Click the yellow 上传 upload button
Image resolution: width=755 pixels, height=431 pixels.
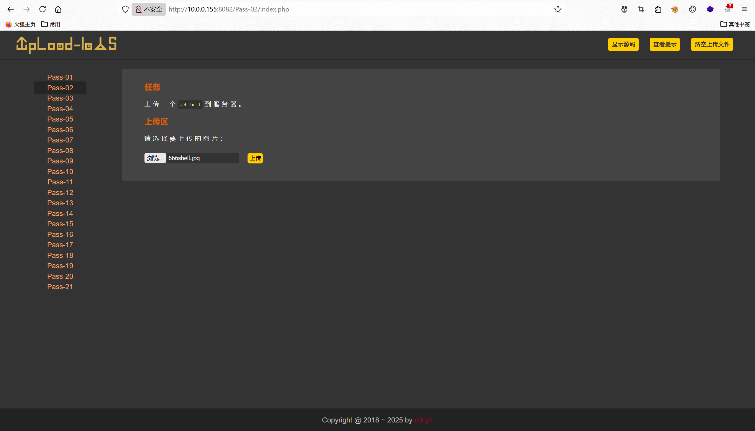click(255, 158)
